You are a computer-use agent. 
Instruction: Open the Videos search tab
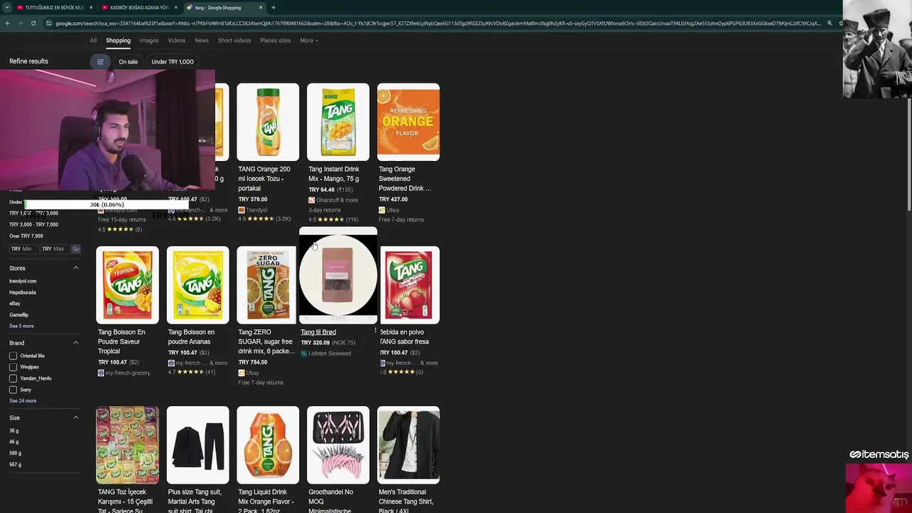176,41
